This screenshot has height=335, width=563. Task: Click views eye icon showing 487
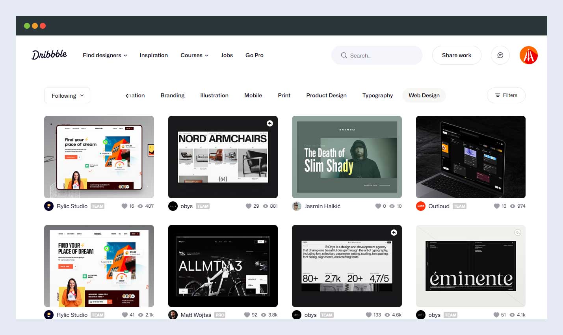[x=140, y=206]
